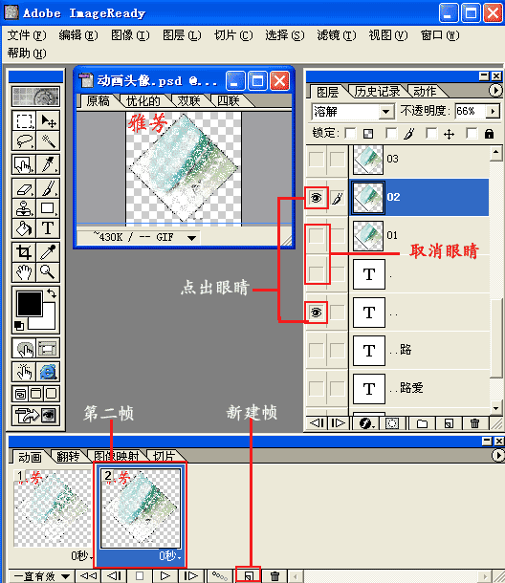Switch to the 优化的 tab
This screenshot has height=583, width=505.
[x=143, y=101]
